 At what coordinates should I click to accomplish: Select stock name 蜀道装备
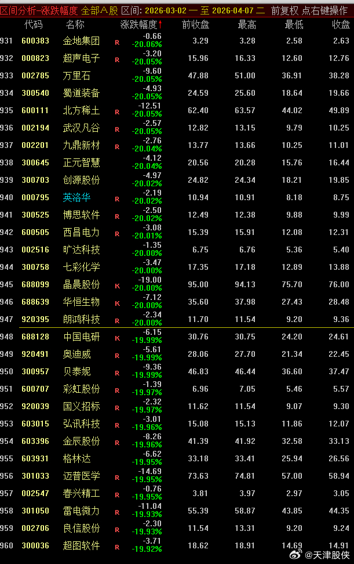[82, 93]
